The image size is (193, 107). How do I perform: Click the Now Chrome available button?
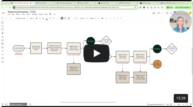tap(183, 8)
